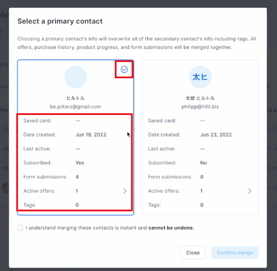Click Date created Jun 23, 2022
The image size is (277, 271).
[x=216, y=135]
